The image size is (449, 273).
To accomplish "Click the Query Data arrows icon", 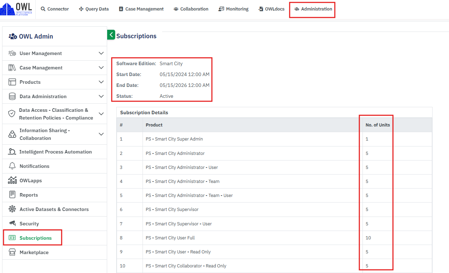I will click(x=81, y=9).
